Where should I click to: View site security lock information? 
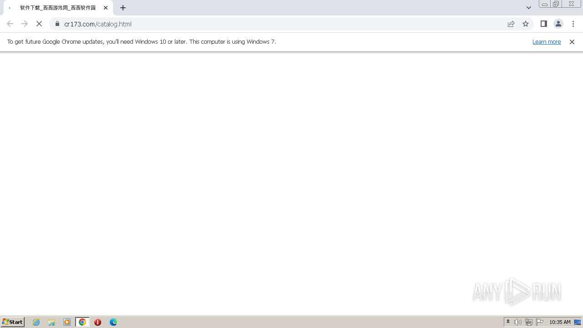point(57,24)
